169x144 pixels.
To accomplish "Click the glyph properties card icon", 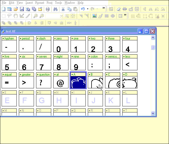I will (x=111, y=9).
